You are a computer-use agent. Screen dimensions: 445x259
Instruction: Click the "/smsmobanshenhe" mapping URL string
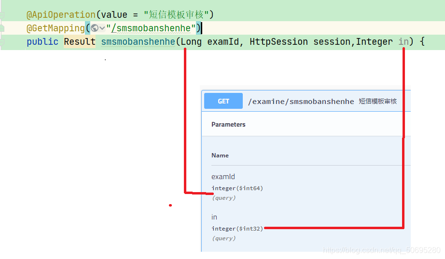pyautogui.click(x=151, y=28)
